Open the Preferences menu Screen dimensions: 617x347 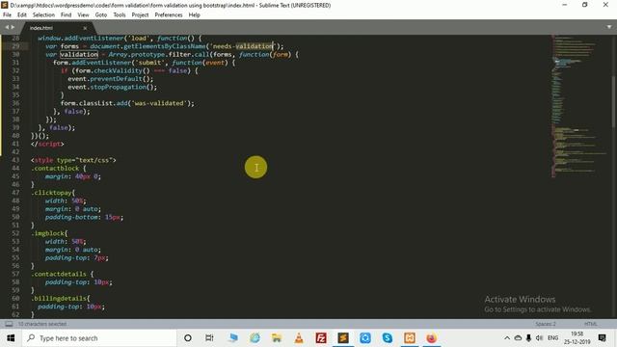coord(169,15)
